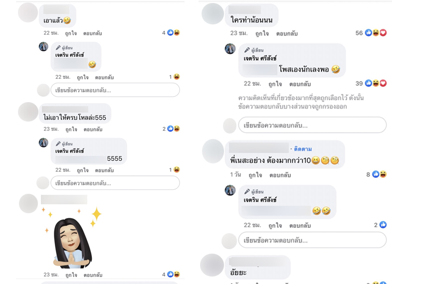This screenshot has height=284, width=434.
Task: Click profile picture of the "อัยยะ" commenter
Action: [x=212, y=265]
